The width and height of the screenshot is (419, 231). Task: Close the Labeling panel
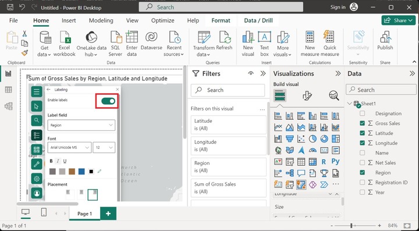(x=118, y=90)
